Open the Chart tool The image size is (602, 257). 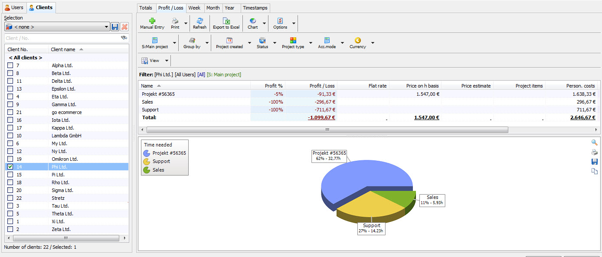pos(252,21)
